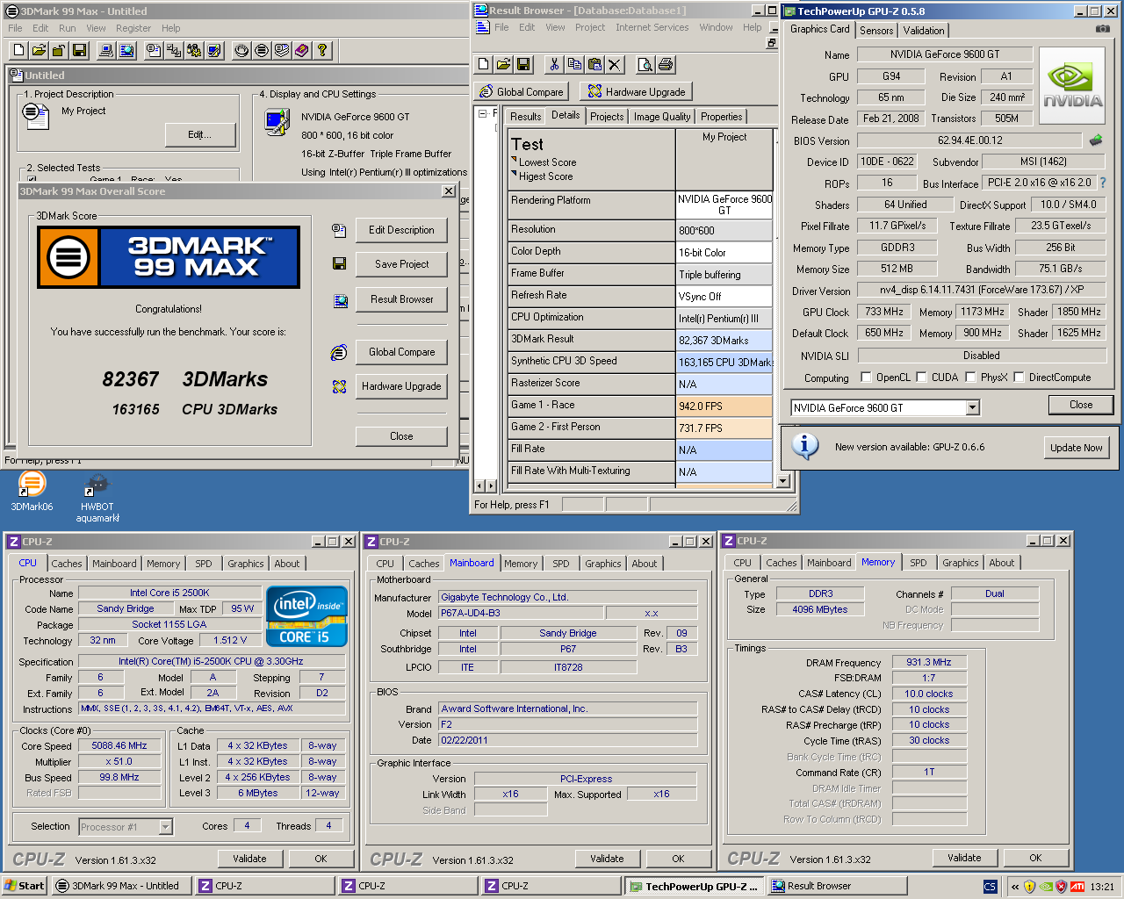The width and height of the screenshot is (1124, 899).
Task: Click Save Project button in score dialog
Action: tap(401, 264)
